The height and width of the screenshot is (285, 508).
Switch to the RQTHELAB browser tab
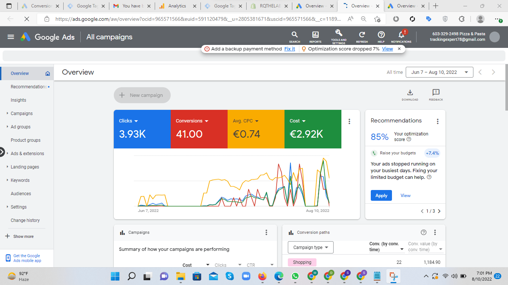pos(269,6)
